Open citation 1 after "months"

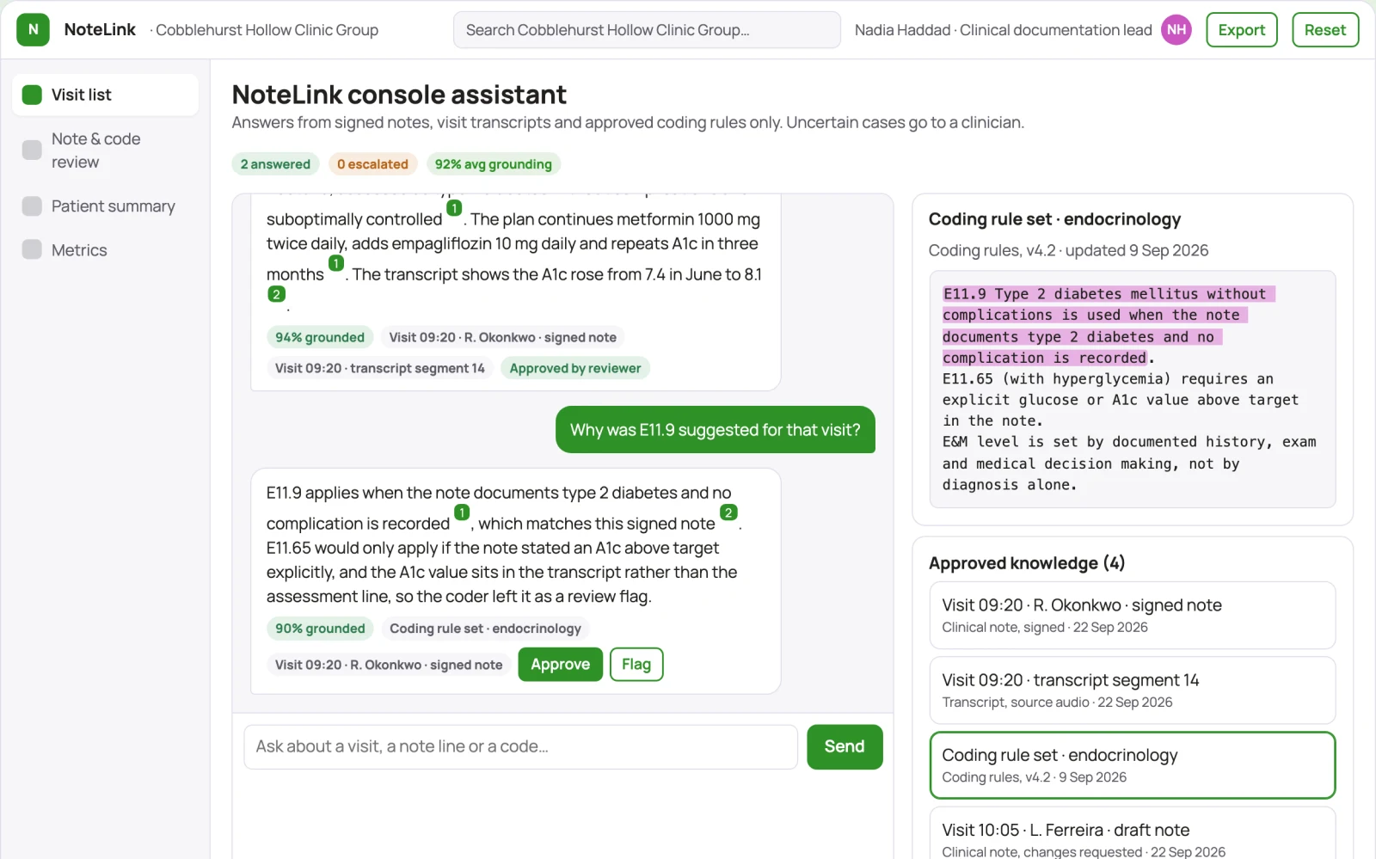[336, 263]
